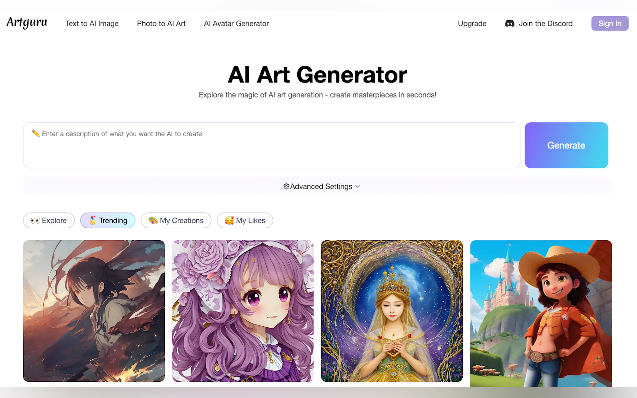Click the palette icon on My Creations
The image size is (637, 398).
tap(153, 220)
